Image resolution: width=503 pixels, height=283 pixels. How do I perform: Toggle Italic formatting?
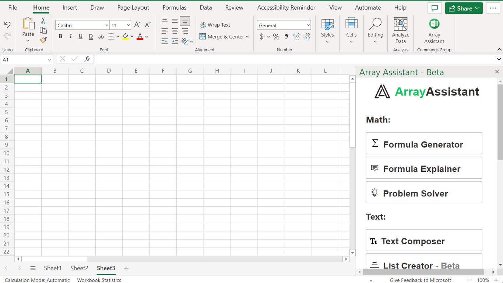[x=70, y=36]
